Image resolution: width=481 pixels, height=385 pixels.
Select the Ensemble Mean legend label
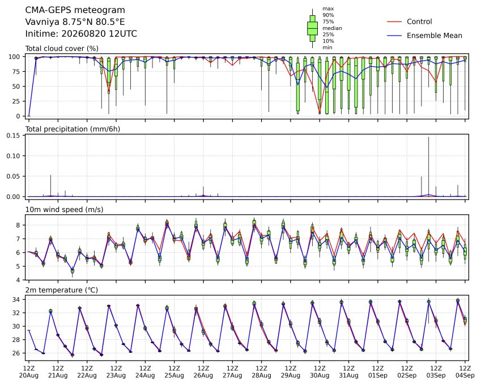click(435, 36)
